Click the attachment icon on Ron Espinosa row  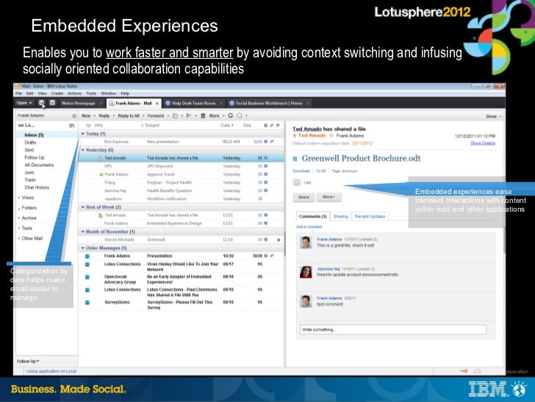(x=272, y=141)
